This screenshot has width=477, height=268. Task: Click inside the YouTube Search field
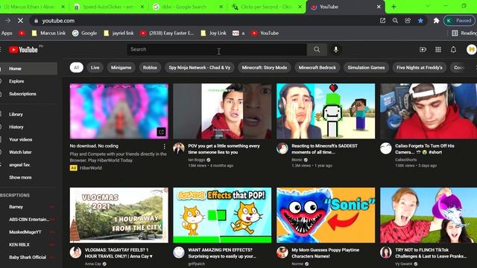pyautogui.click(x=217, y=49)
